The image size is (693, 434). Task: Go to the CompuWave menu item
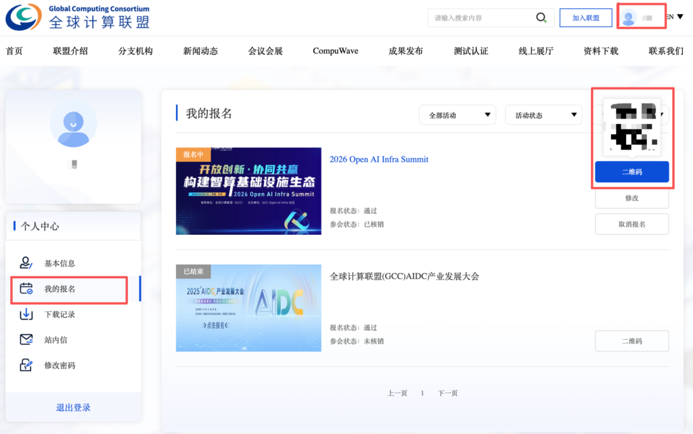[336, 51]
